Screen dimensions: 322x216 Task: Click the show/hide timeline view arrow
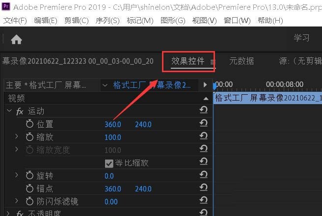click(205, 85)
